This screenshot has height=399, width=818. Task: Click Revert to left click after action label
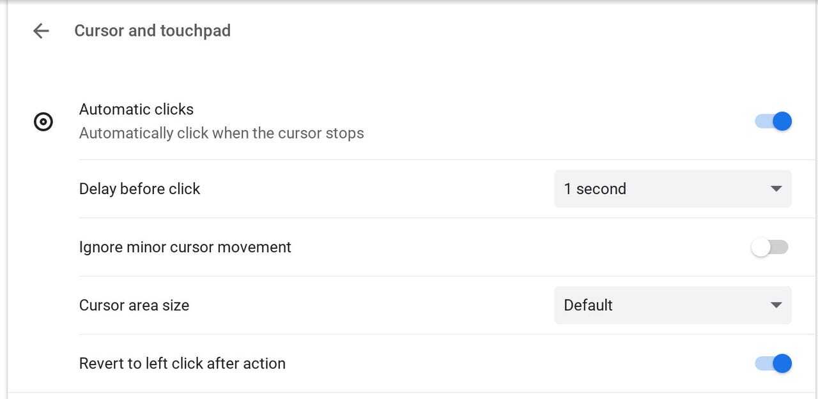pos(182,363)
